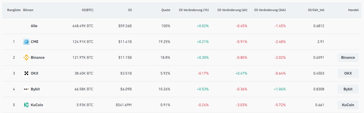The height and width of the screenshot is (113, 364).
Task: Click the Bybit logo icon
Action: pos(26,89)
